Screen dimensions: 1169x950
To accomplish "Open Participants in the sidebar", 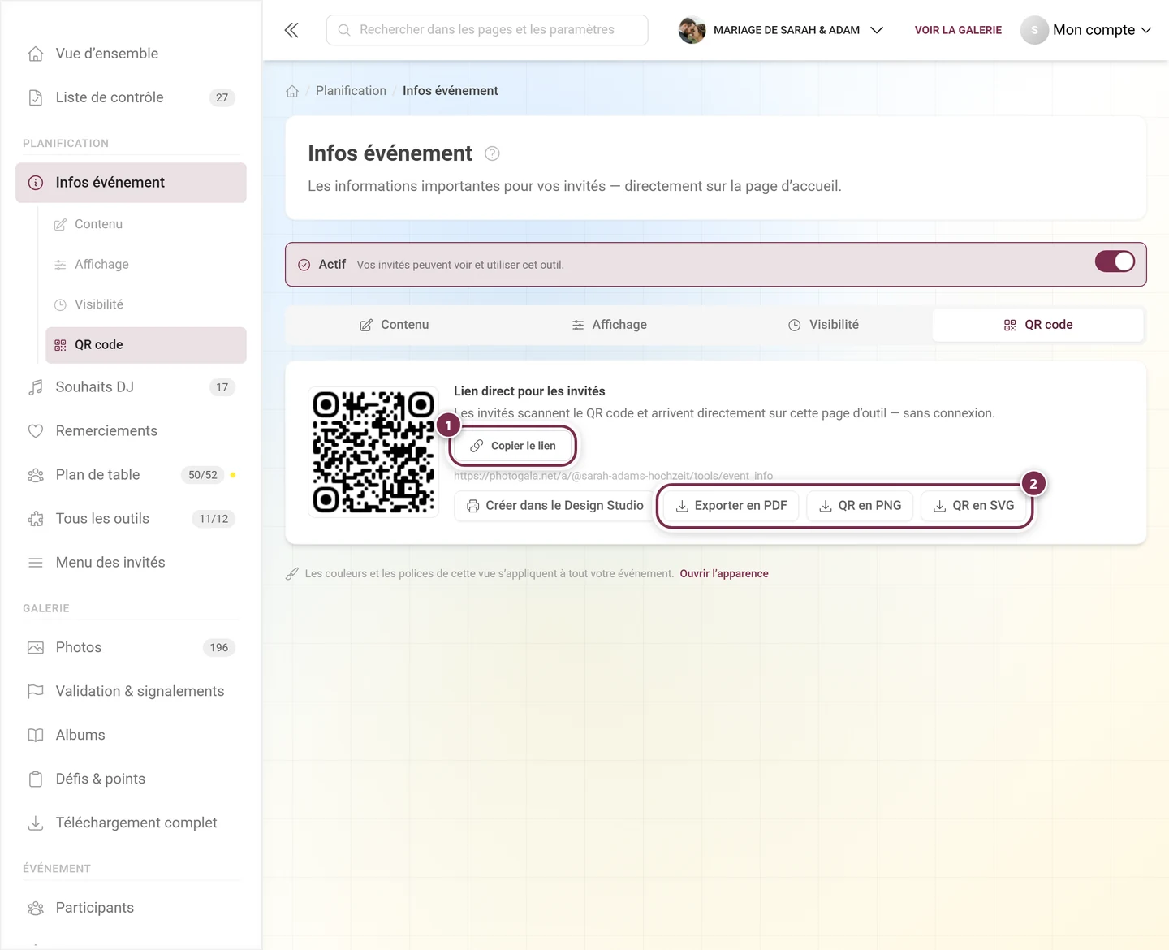I will coord(131,908).
